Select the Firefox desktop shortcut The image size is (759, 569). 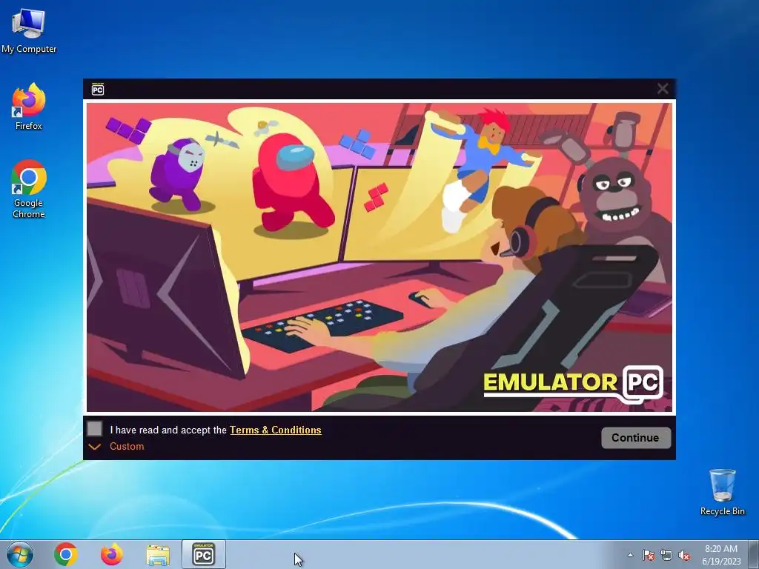(29, 107)
